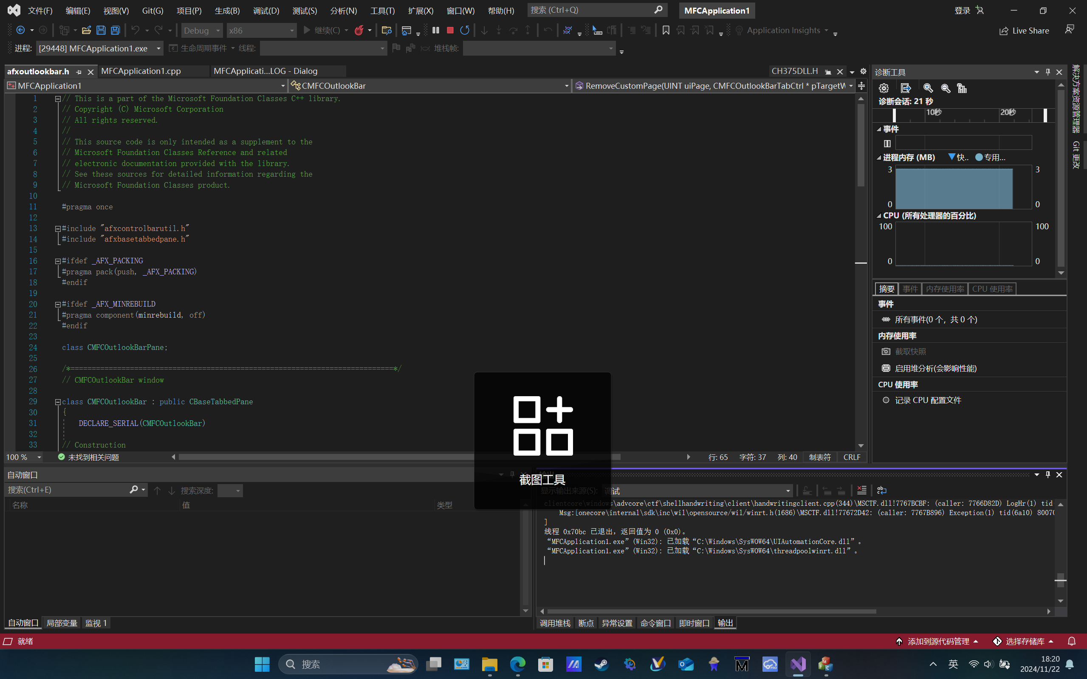Click the Zoom In magnifier in diagnostic tools
This screenshot has height=679, width=1087.
[x=928, y=88]
